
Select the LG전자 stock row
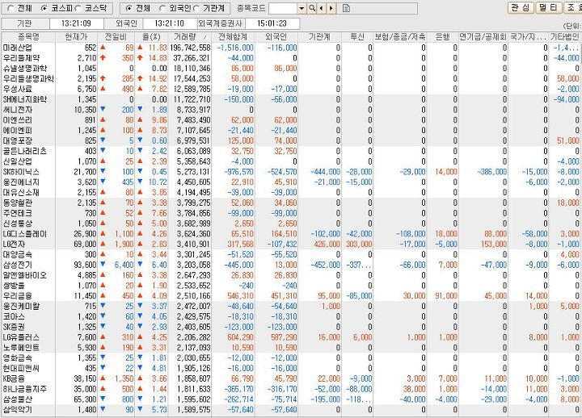point(291,245)
